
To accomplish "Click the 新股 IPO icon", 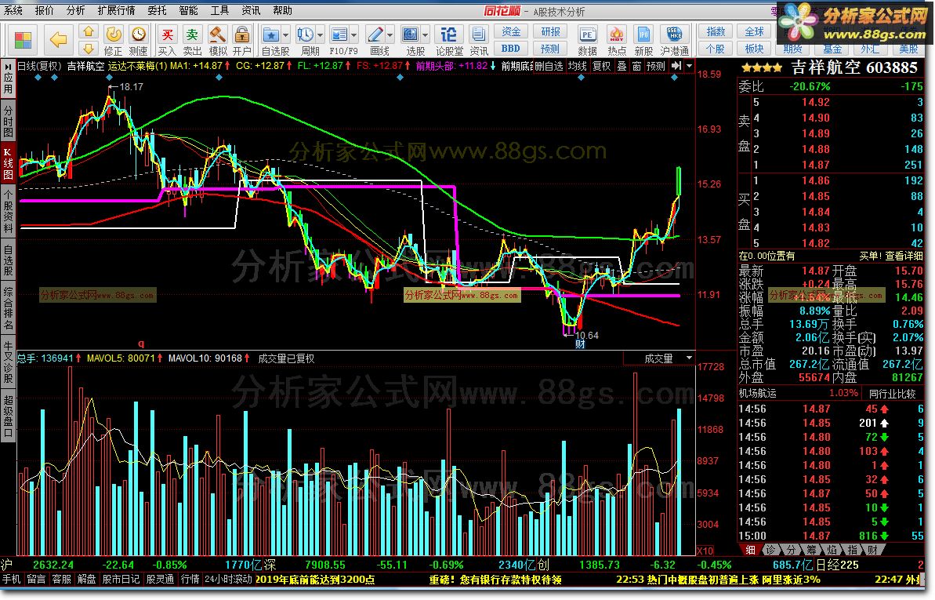I will [643, 35].
